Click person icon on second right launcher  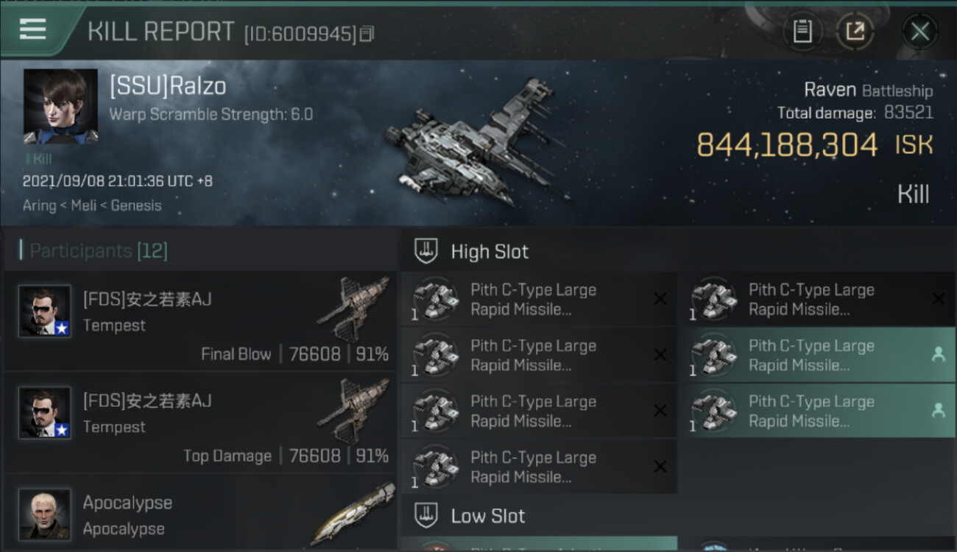click(x=938, y=354)
